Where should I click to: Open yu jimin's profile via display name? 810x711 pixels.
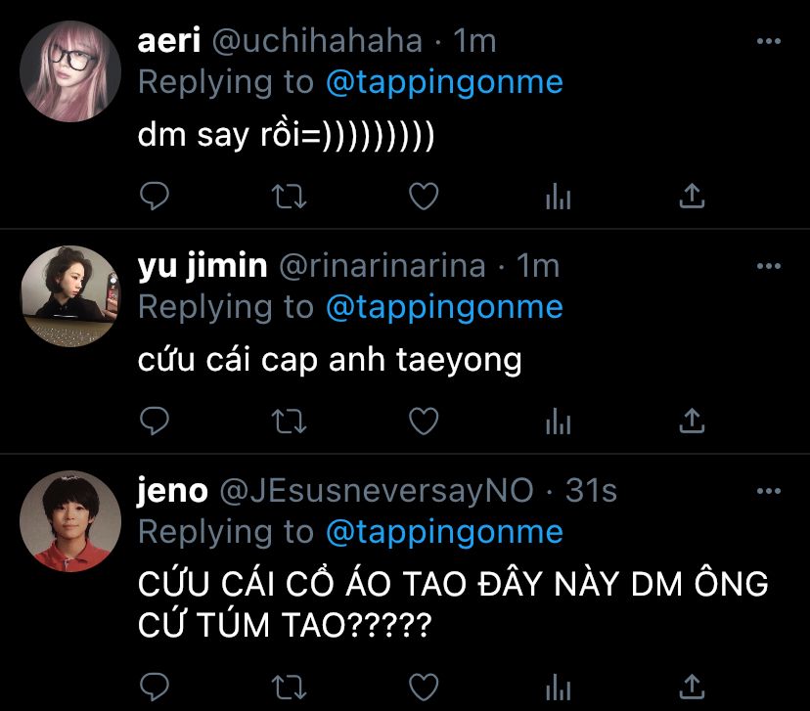point(202,265)
